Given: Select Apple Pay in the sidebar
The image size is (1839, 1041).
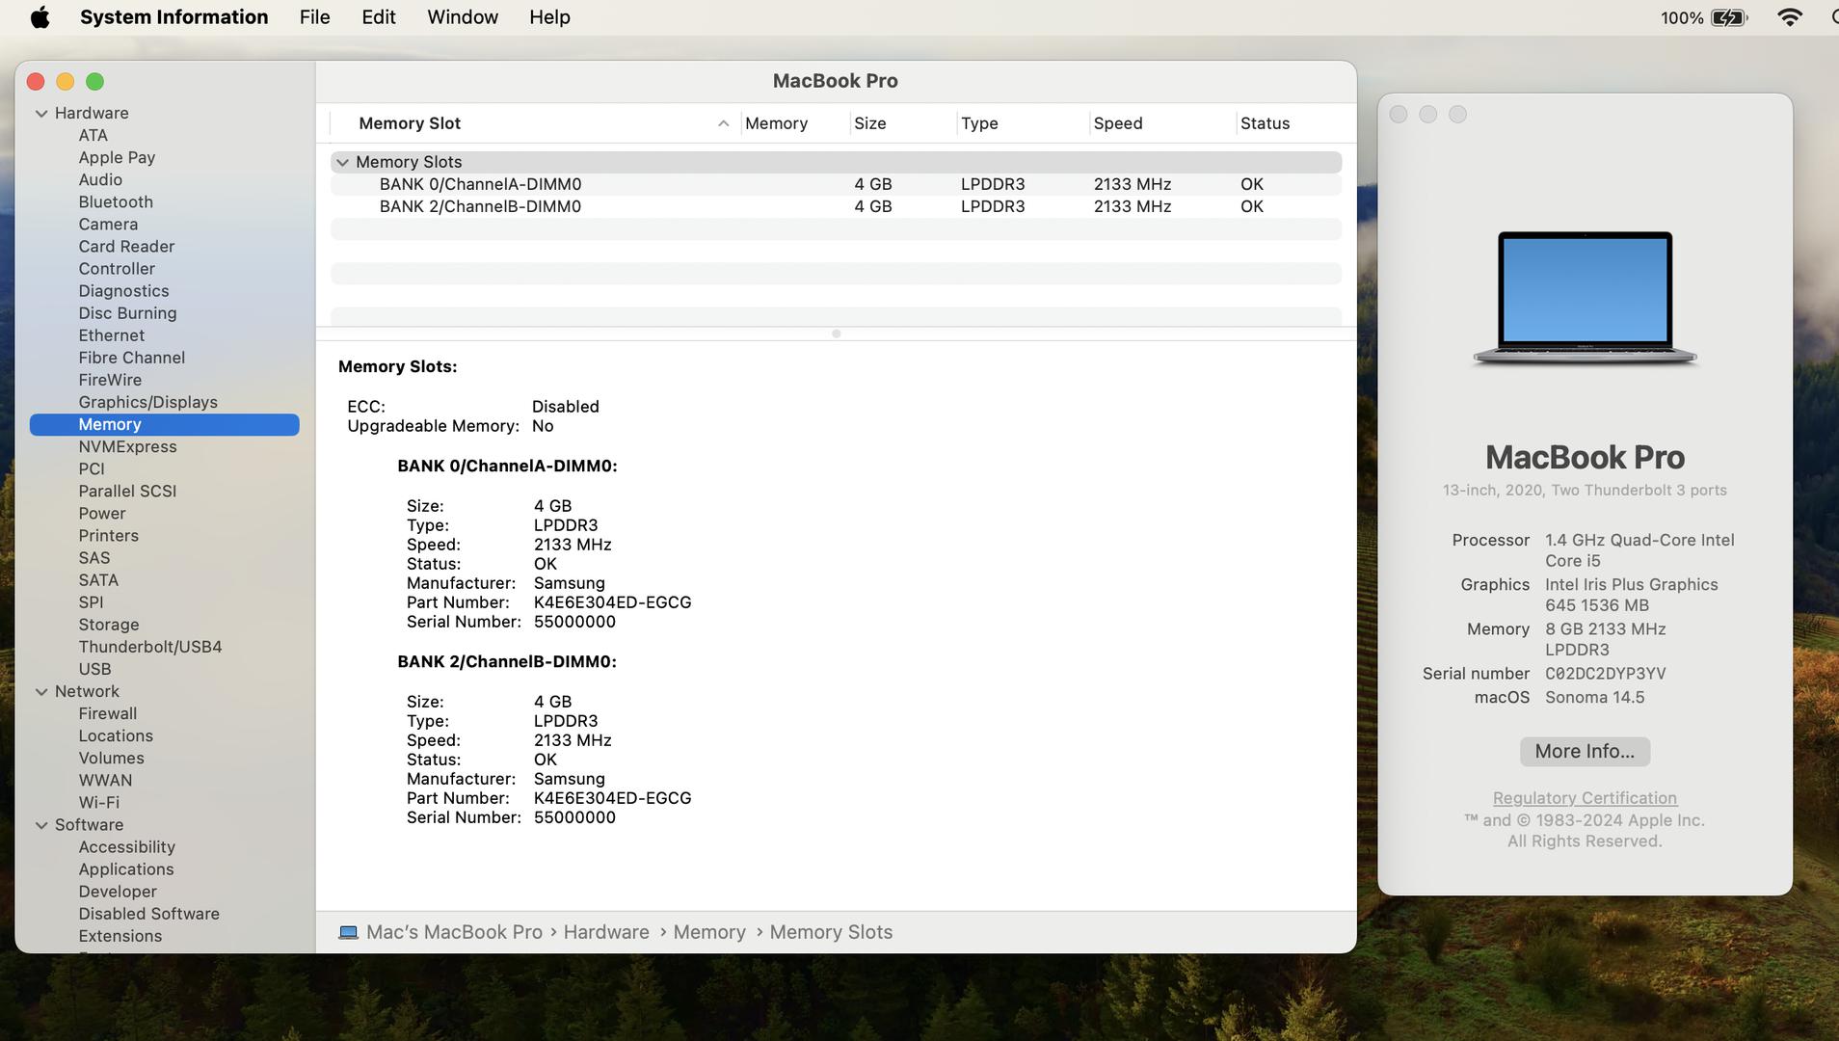Looking at the screenshot, I should click(x=117, y=158).
